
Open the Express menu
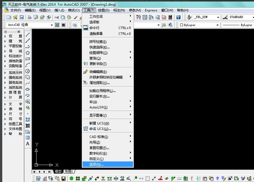click(x=151, y=11)
